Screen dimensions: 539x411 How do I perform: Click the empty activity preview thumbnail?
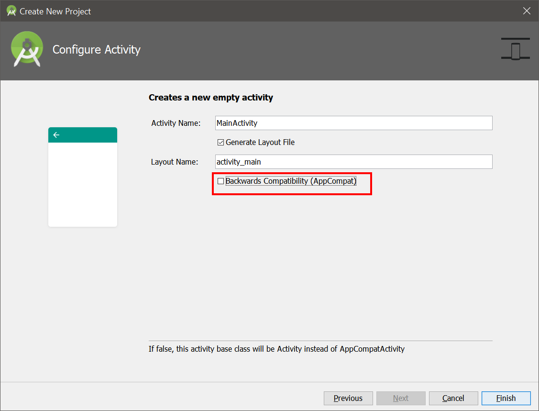83,177
